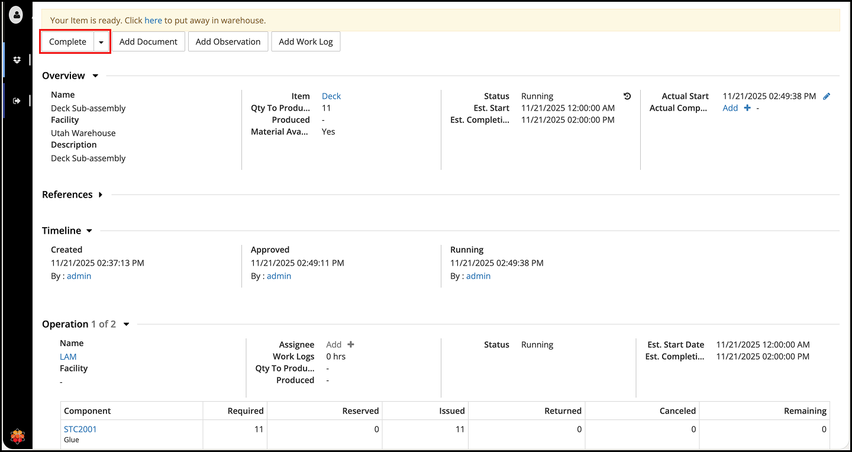Open the user profile avatar icon
This screenshot has height=452, width=852.
click(16, 15)
